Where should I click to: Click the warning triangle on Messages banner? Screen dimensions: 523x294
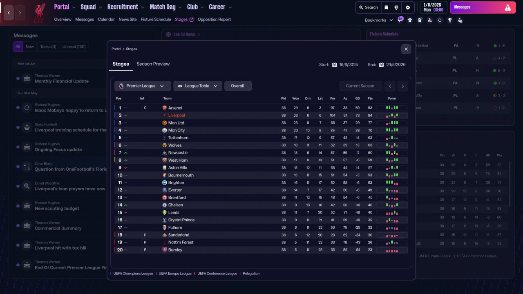pos(507,7)
